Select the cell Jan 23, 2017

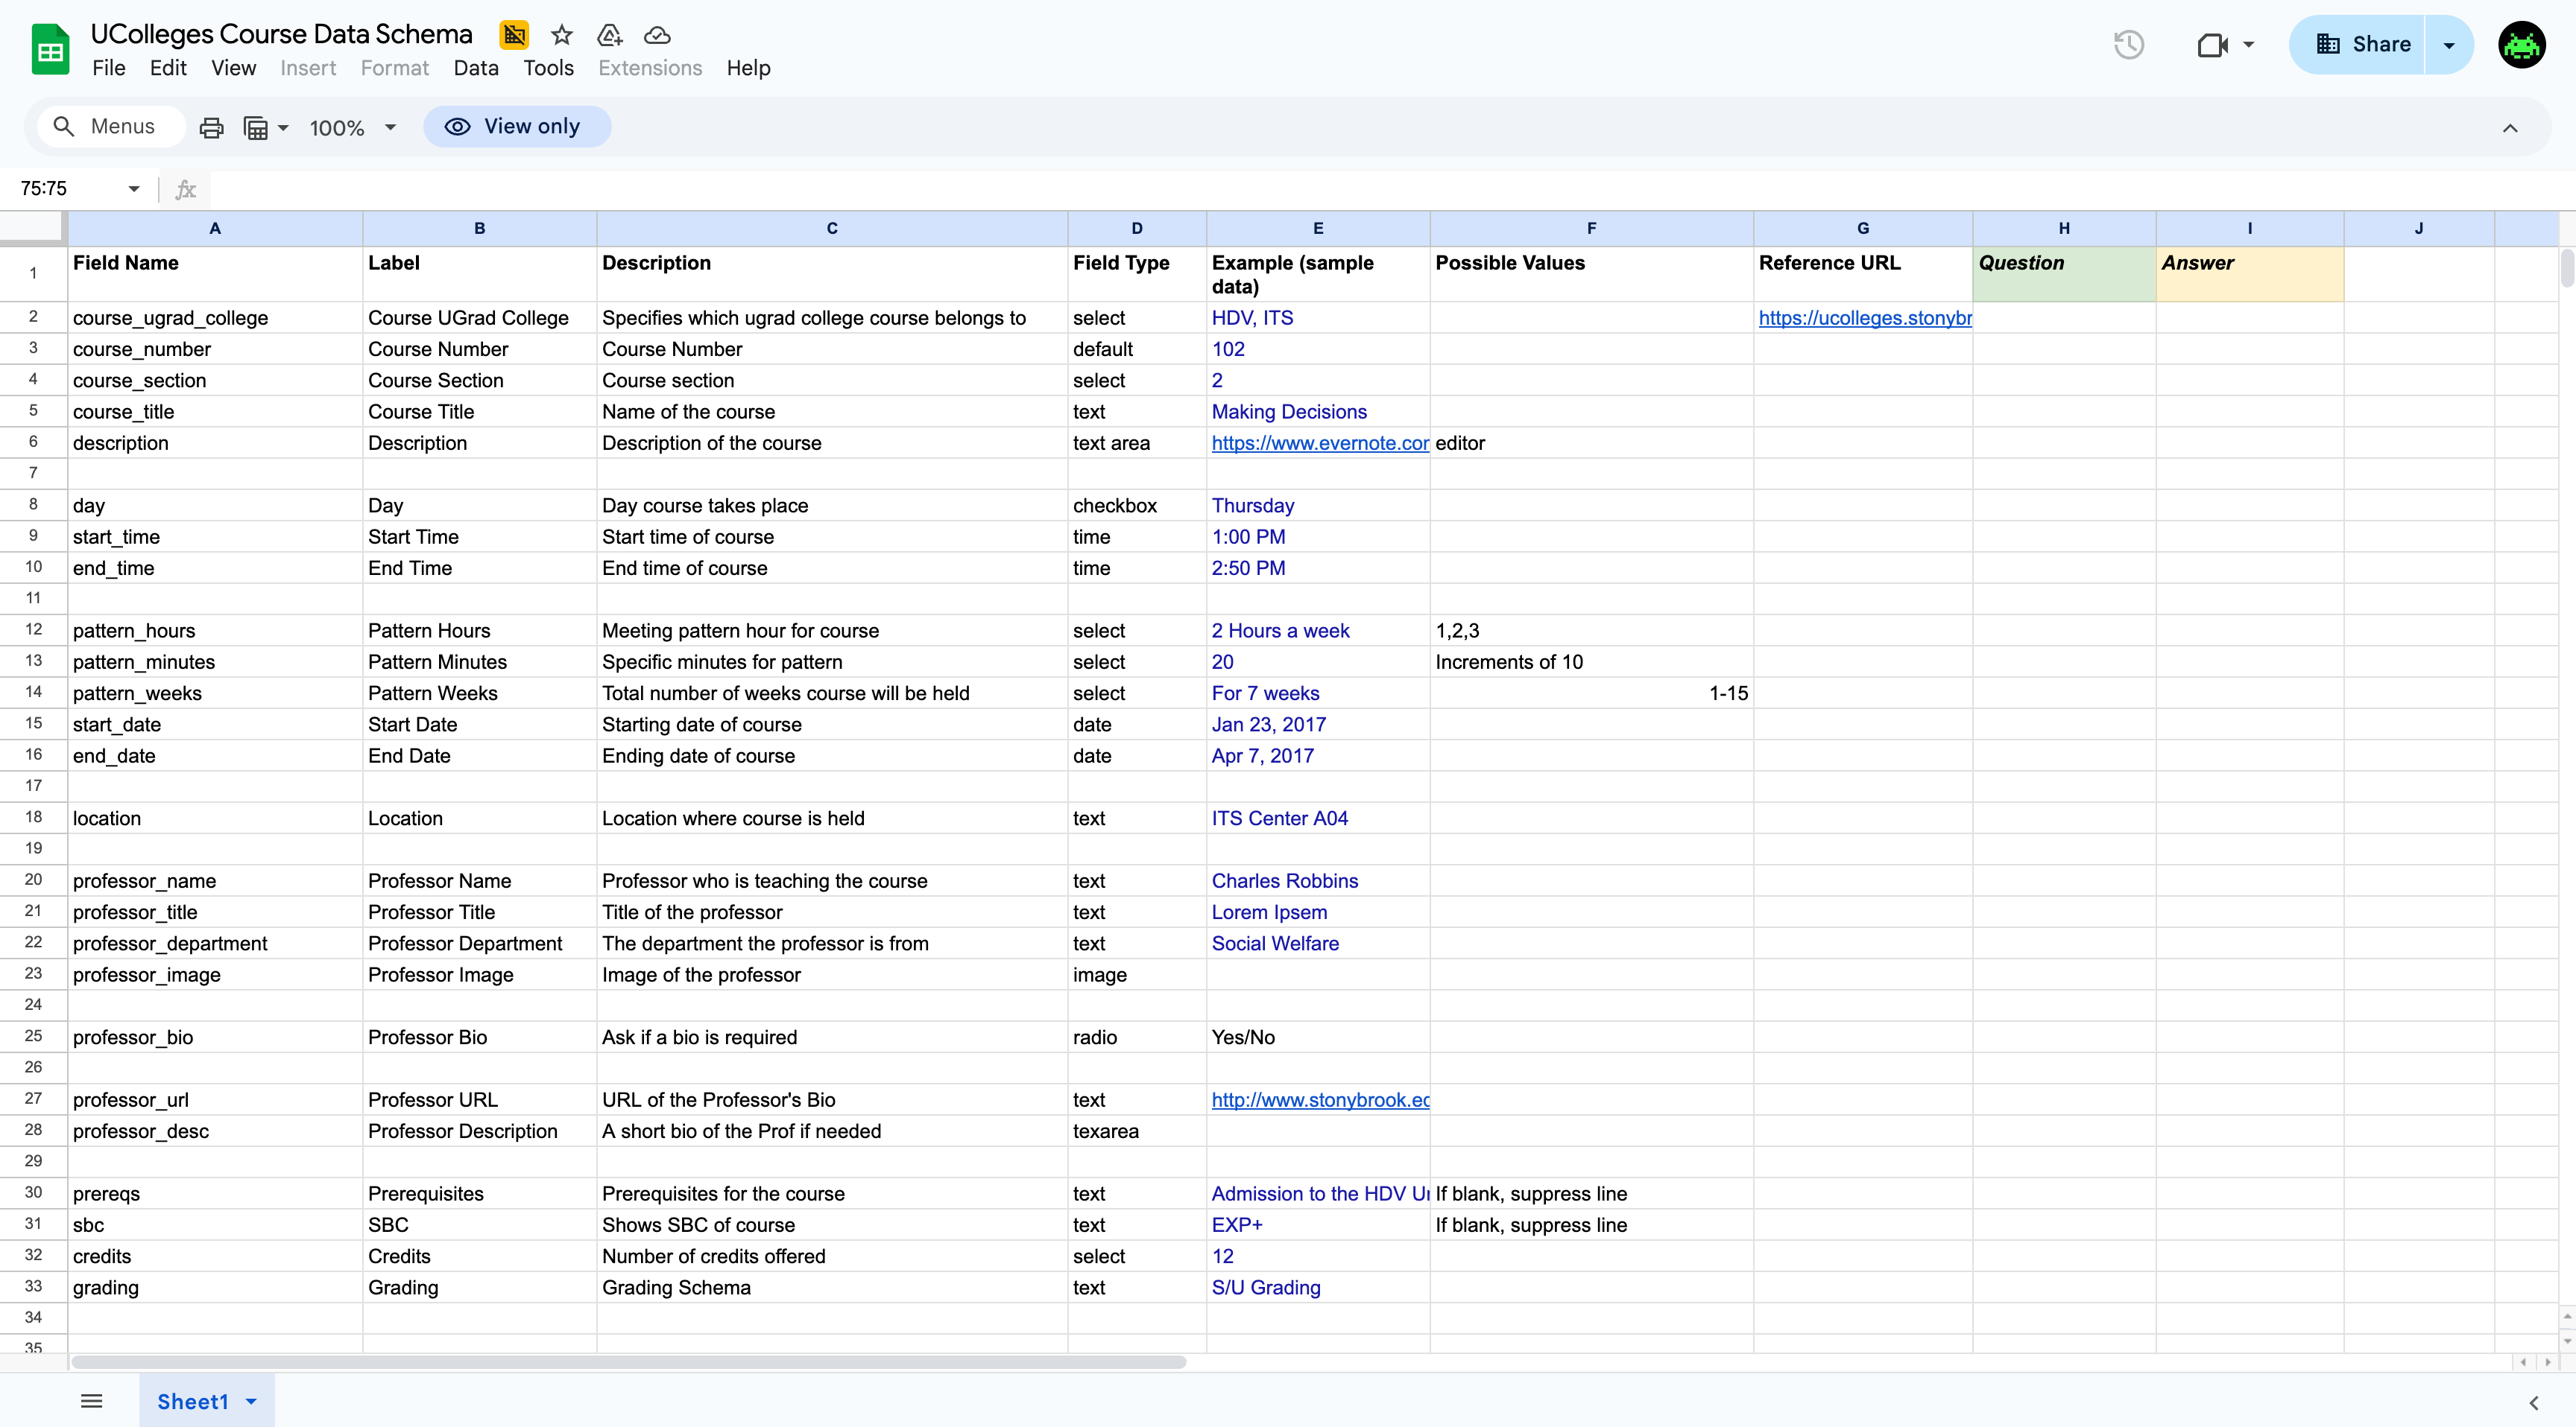pyautogui.click(x=1318, y=725)
